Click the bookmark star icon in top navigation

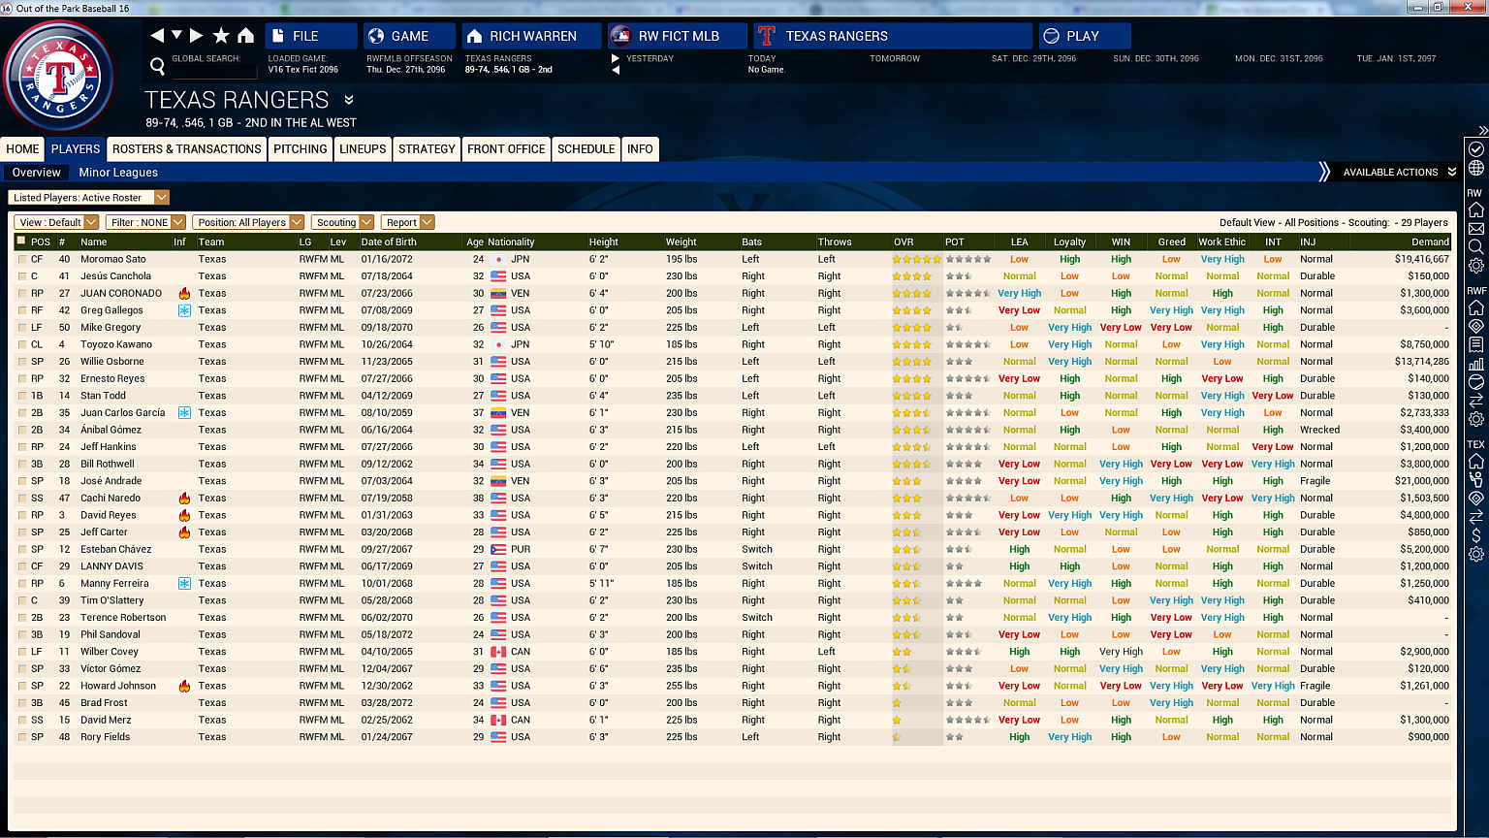[221, 36]
